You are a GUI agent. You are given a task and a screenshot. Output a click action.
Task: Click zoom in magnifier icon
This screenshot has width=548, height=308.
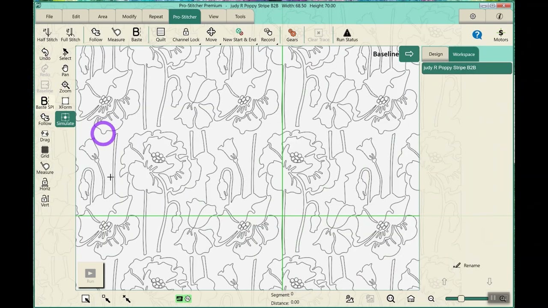[503, 299]
